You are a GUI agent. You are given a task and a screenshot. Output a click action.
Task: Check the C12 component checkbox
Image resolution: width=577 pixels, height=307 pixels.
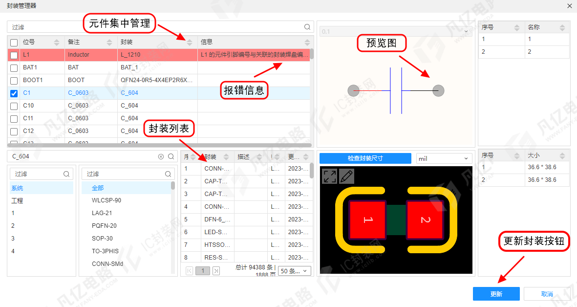coord(14,132)
